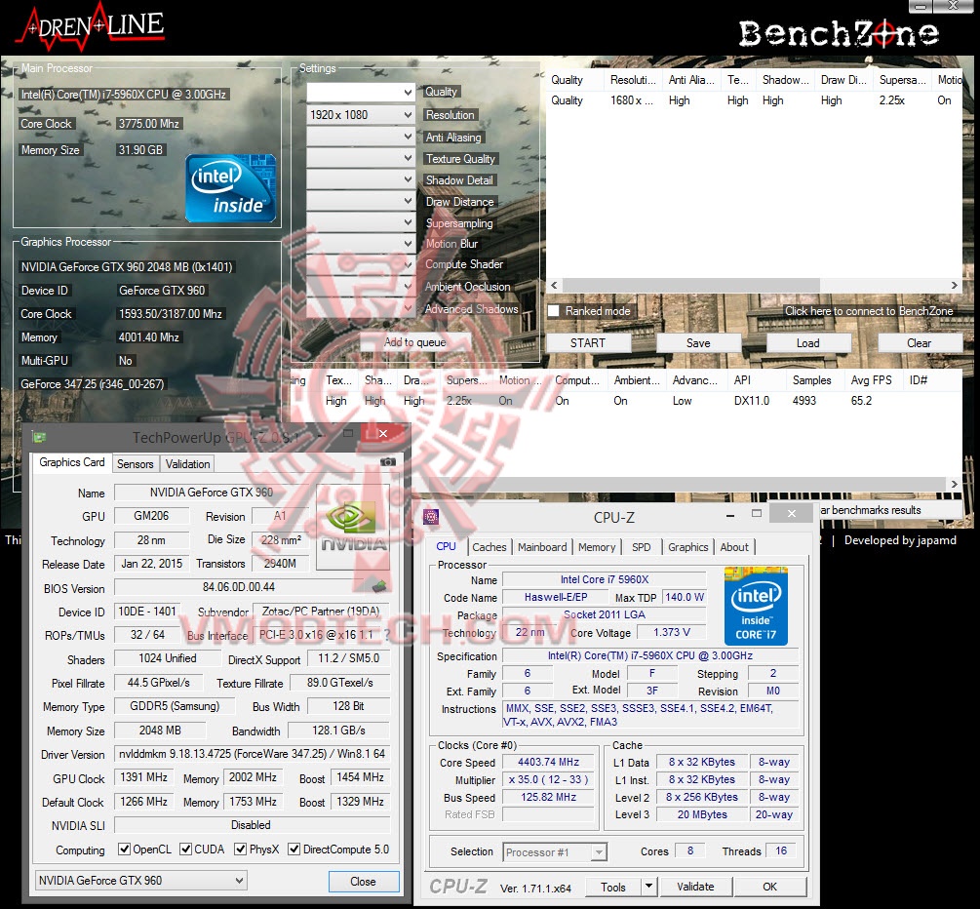This screenshot has height=909, width=980.
Task: Minimize the CPU-Z window
Action: [x=730, y=515]
